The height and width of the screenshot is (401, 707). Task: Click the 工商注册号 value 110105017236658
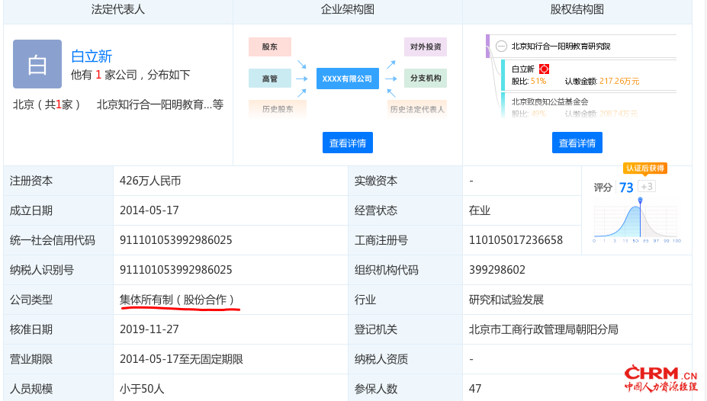[x=516, y=240]
